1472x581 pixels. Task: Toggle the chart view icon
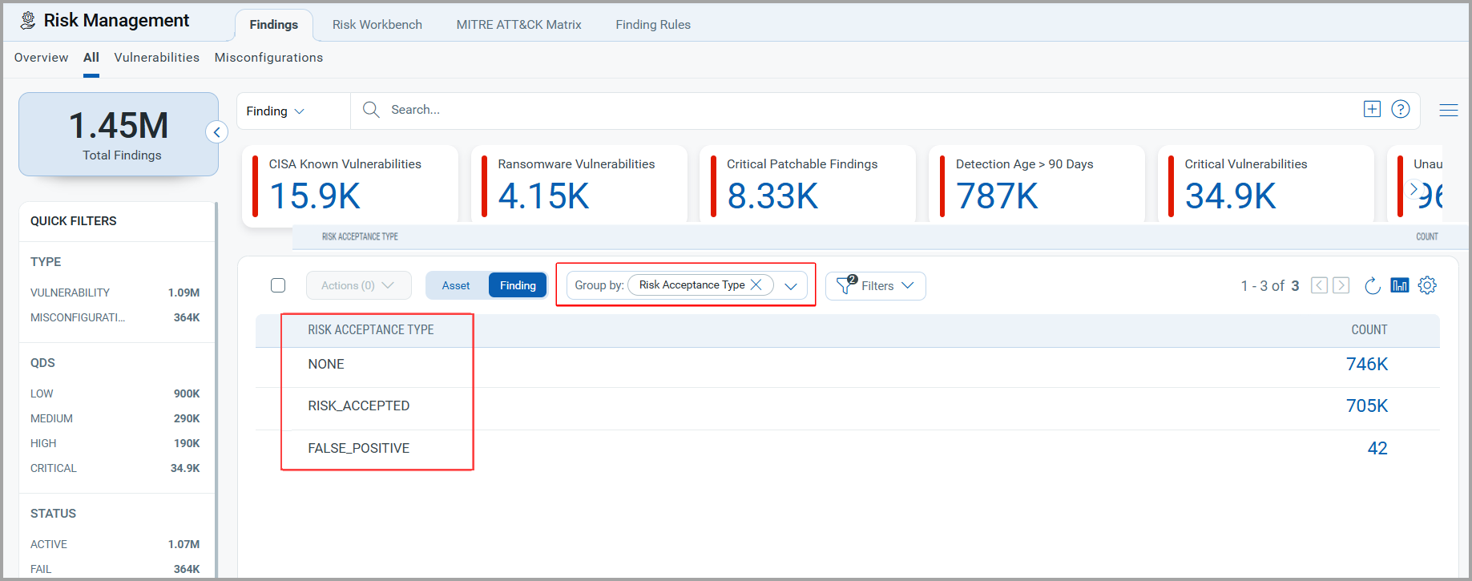click(1399, 285)
